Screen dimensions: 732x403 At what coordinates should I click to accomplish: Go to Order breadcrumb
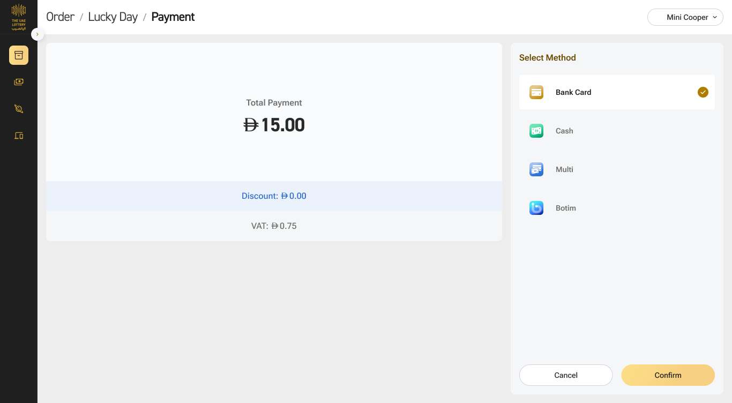tap(61, 17)
